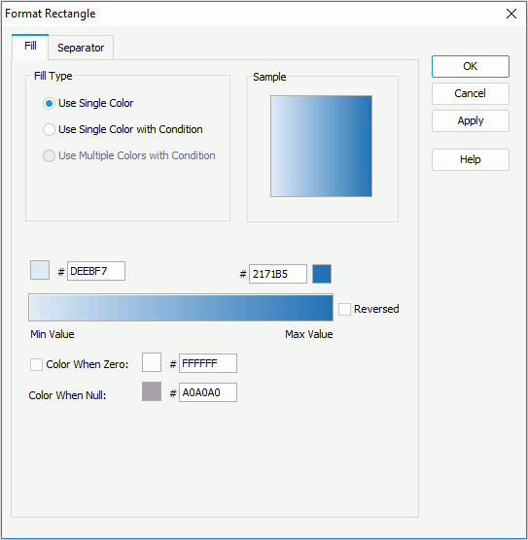Close the Format Rectangle dialog

pyautogui.click(x=511, y=14)
